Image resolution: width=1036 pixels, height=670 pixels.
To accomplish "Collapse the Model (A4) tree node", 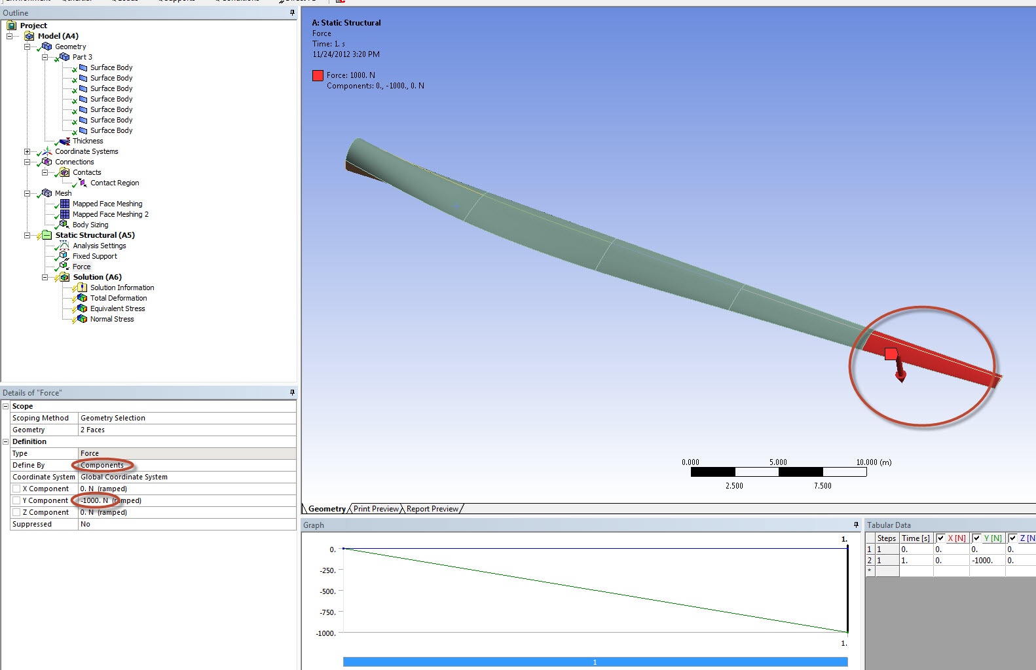I will point(9,36).
